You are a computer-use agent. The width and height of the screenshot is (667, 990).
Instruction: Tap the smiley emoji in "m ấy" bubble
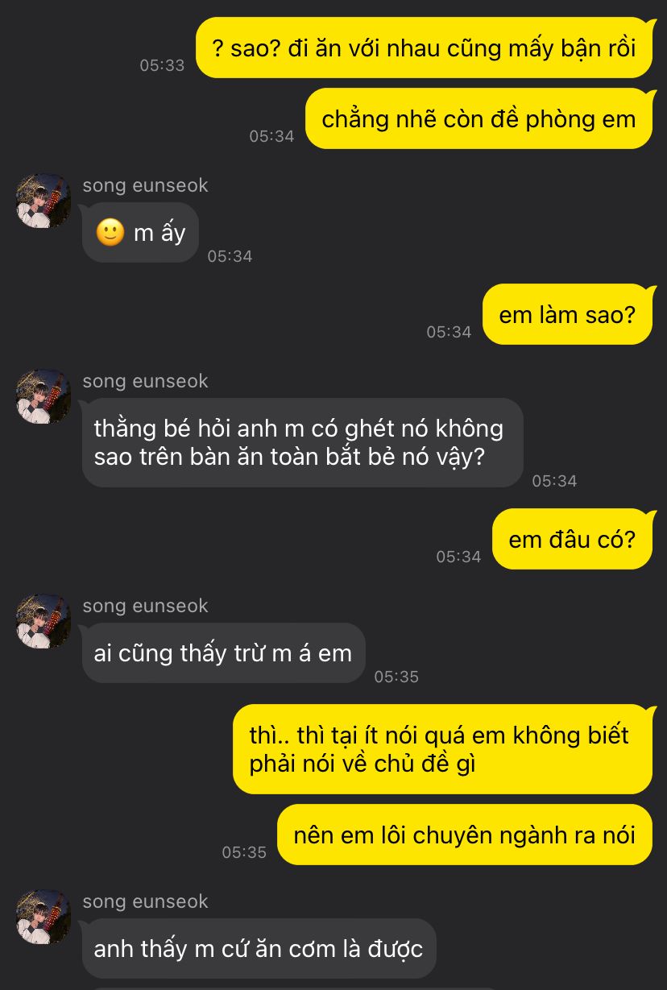tap(110, 233)
